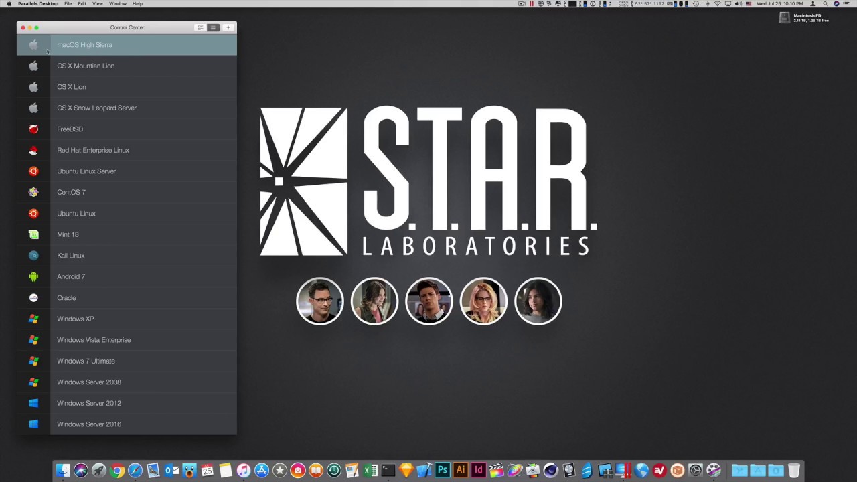The image size is (857, 482).
Task: Open the Wi-Fi status menu
Action: [717, 4]
